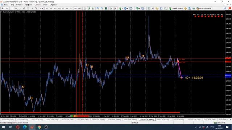Select the cursor arrow tool
The image size is (232, 130).
point(3,8)
